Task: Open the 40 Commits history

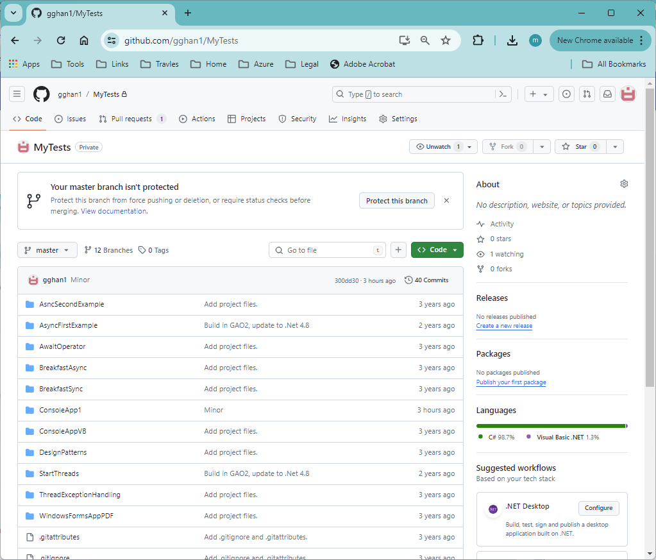Action: pos(426,280)
